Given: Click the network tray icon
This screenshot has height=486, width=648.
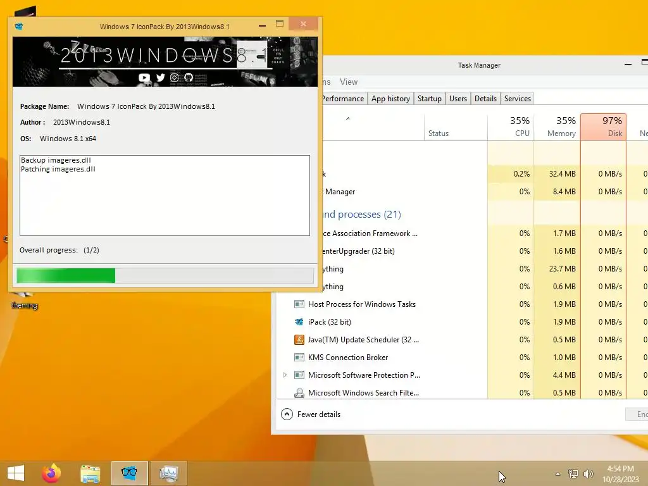Looking at the screenshot, I should click(573, 474).
